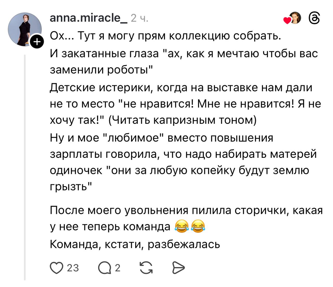Click the text "Команда, кстати, разбежалась"
This screenshot has width=333, height=287.
coord(135,244)
